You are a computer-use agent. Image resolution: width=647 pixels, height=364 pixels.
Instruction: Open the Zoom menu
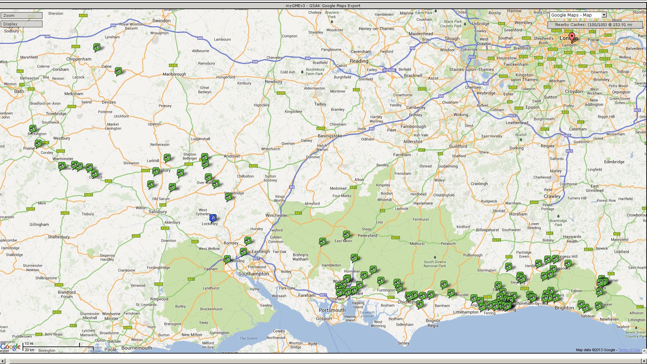pos(22,16)
